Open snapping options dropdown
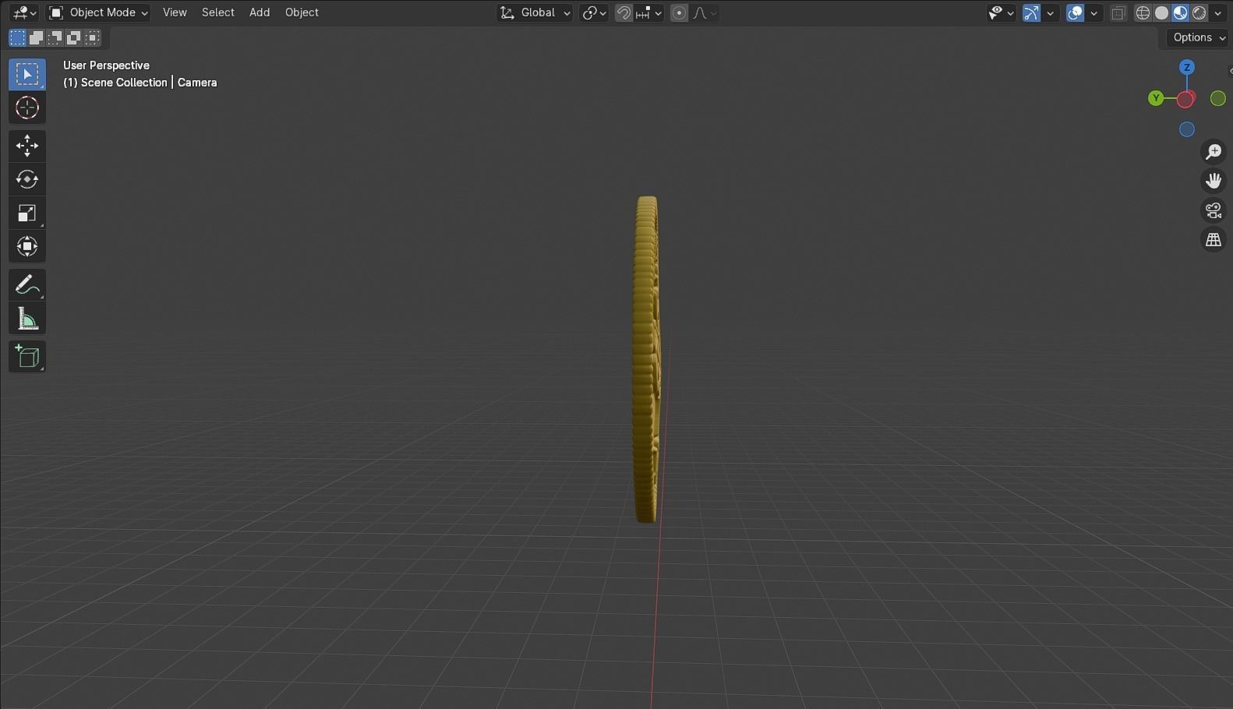This screenshot has width=1233, height=709. (649, 12)
